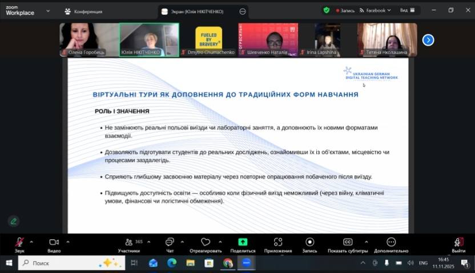The height and width of the screenshot is (273, 475).
Task: Open the Чат chat panel
Action: (170, 242)
